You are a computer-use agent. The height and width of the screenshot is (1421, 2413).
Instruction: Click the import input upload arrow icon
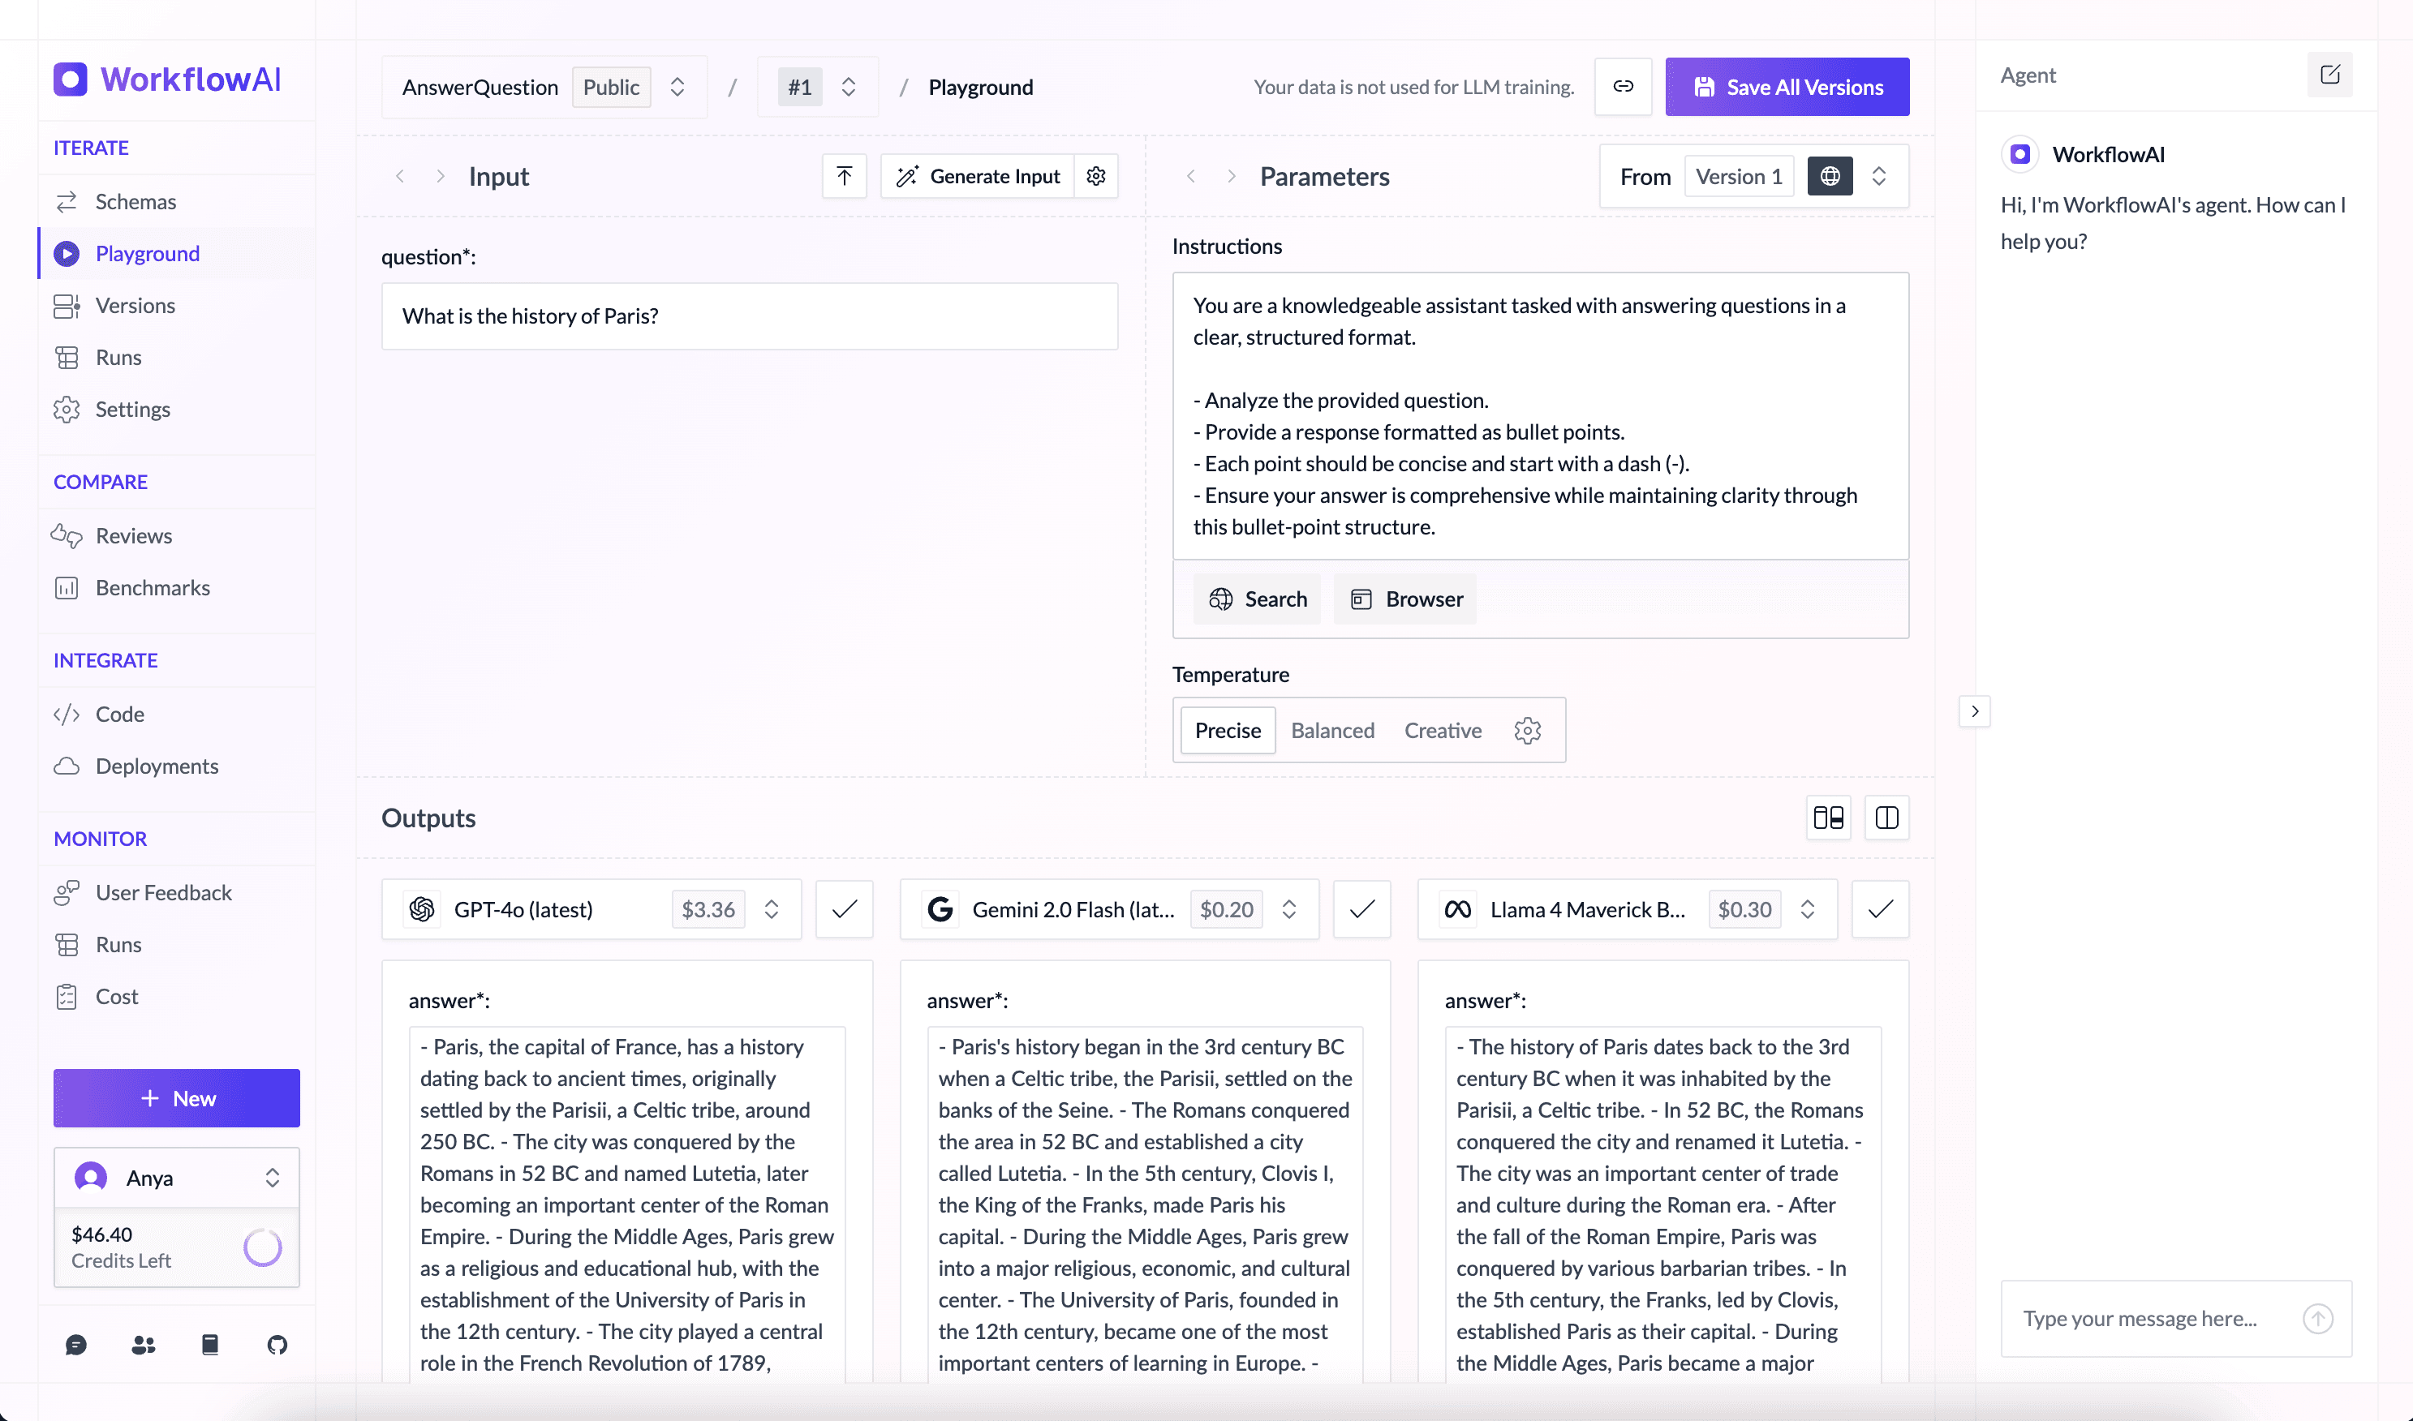[844, 176]
